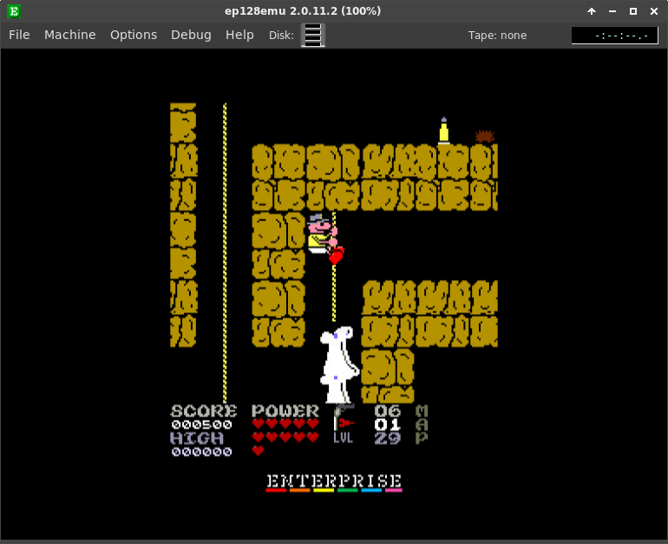
Task: Minimize the ep128emu window
Action: coord(612,11)
